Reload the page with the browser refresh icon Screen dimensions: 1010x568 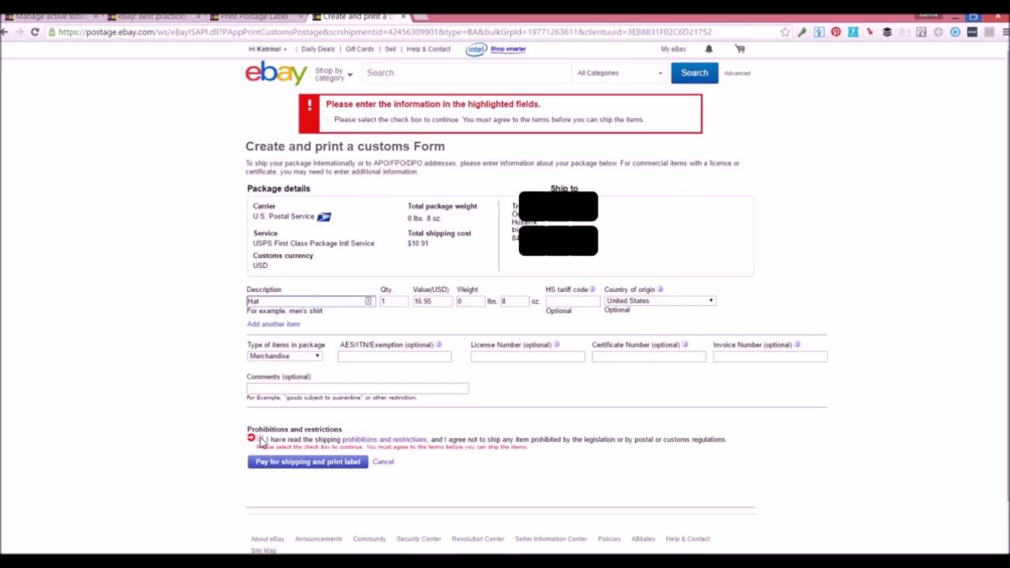[x=35, y=32]
